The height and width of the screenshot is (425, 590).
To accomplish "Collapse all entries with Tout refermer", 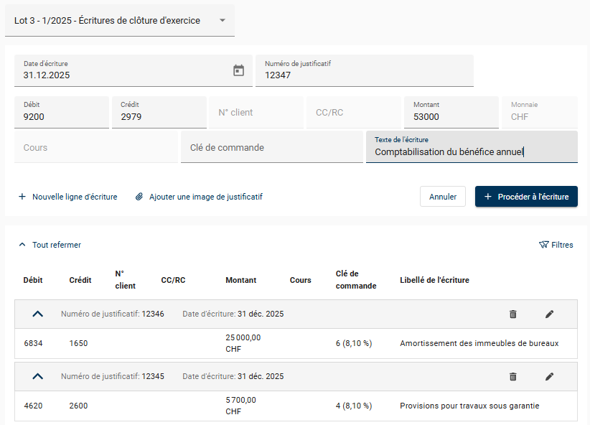I will click(x=50, y=245).
